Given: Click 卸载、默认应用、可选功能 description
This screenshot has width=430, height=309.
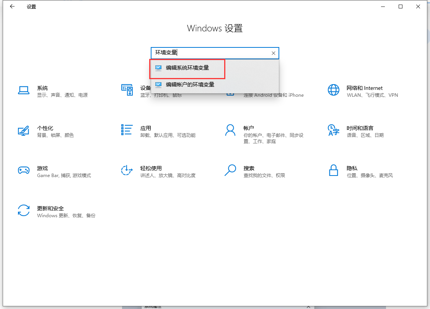Looking at the screenshot, I should [x=168, y=135].
